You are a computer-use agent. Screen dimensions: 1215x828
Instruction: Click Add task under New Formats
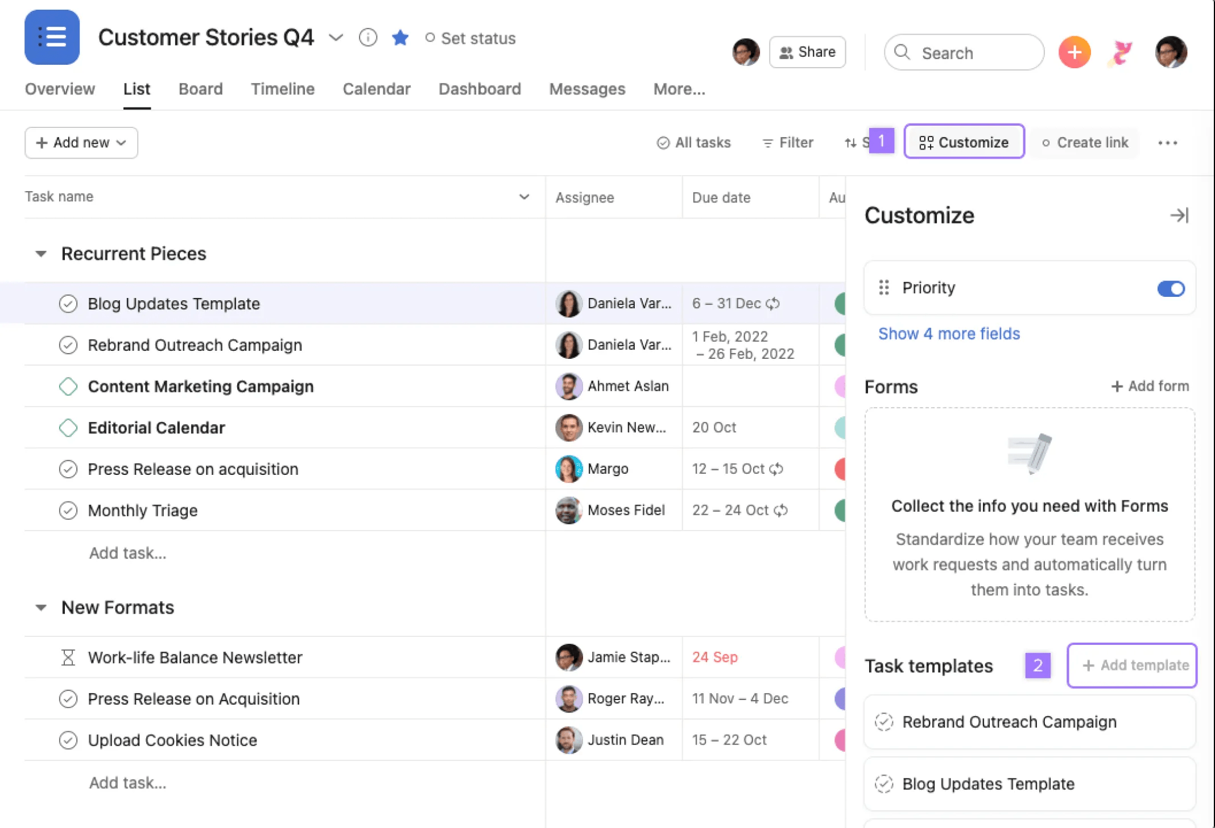(x=127, y=783)
